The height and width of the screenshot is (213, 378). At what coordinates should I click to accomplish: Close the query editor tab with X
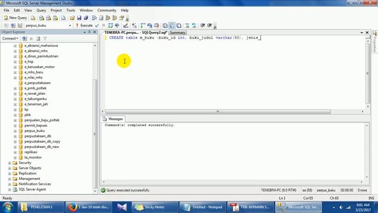pyautogui.click(x=367, y=33)
